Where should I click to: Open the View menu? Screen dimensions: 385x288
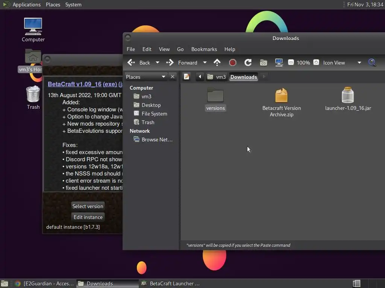tap(164, 49)
